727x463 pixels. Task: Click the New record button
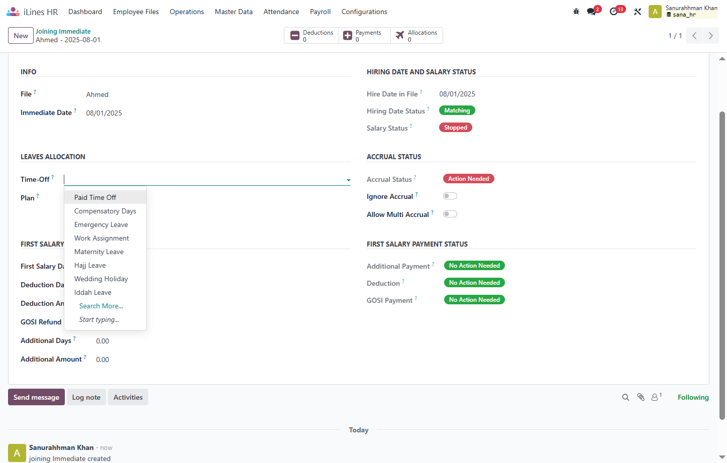point(21,36)
